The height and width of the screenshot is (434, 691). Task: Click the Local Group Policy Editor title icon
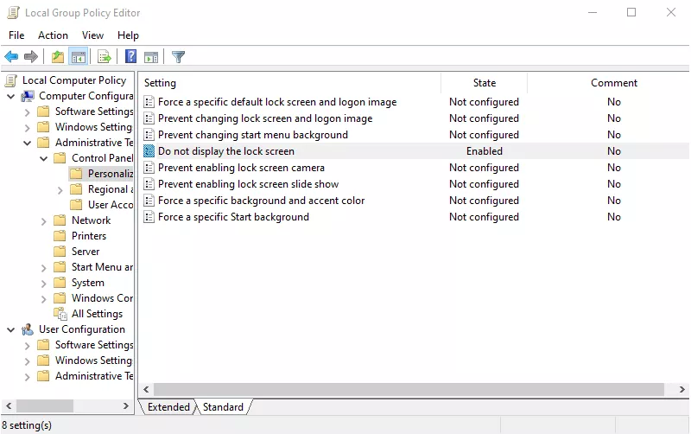13,13
